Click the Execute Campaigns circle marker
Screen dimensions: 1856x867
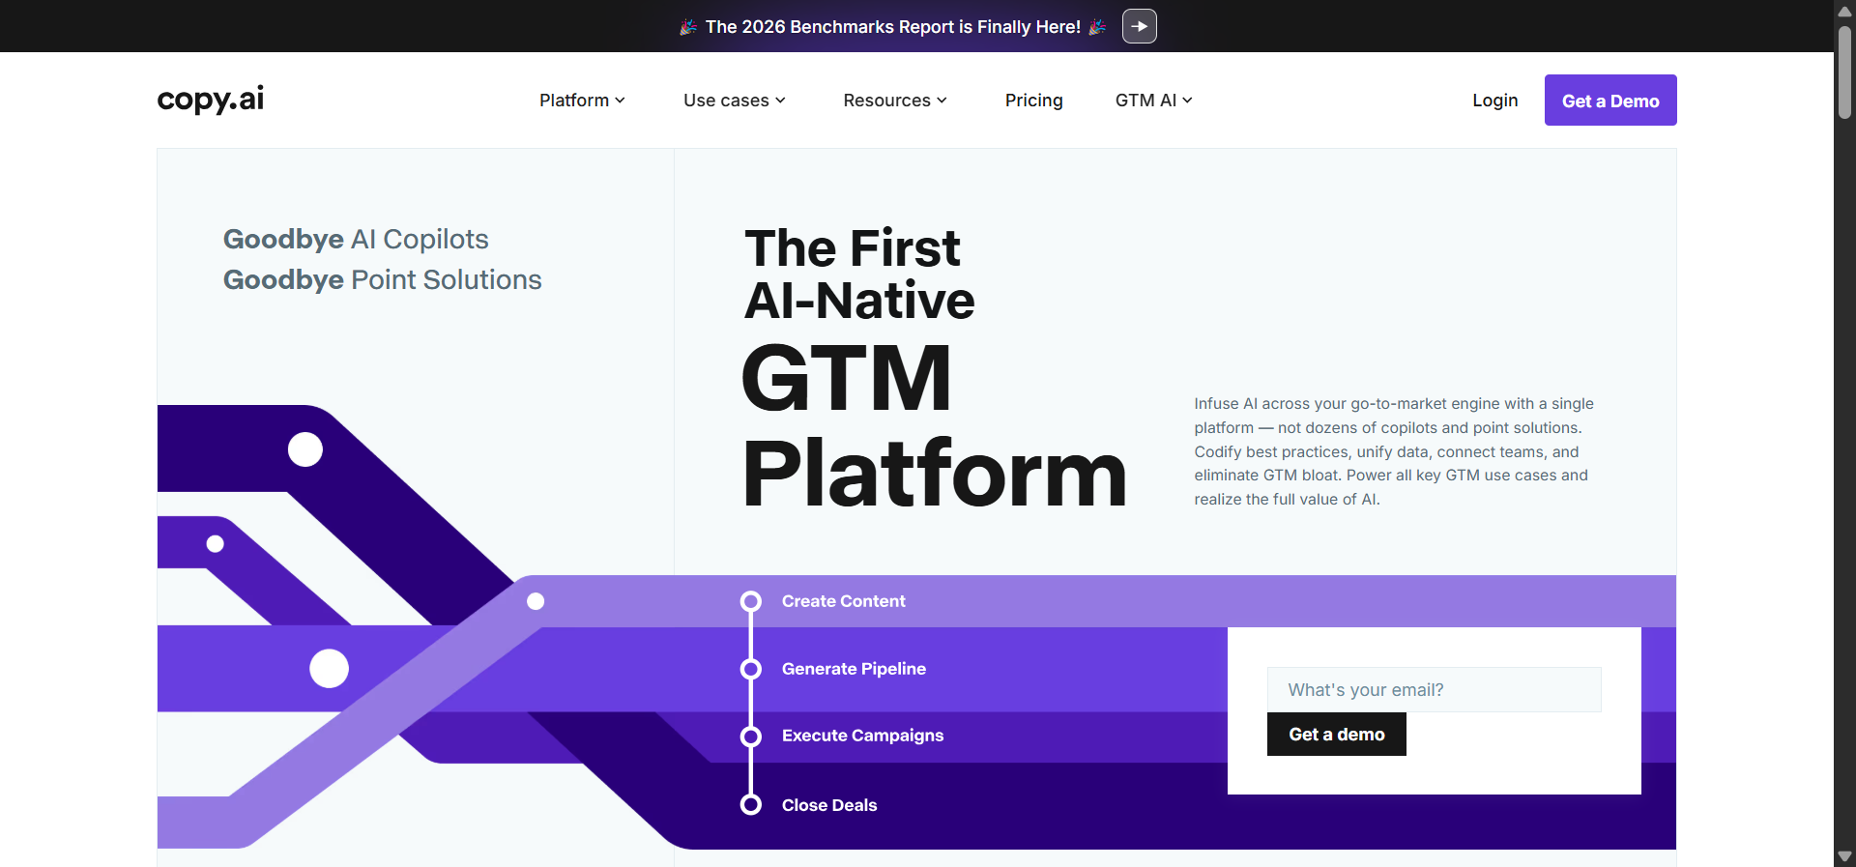[x=751, y=737]
